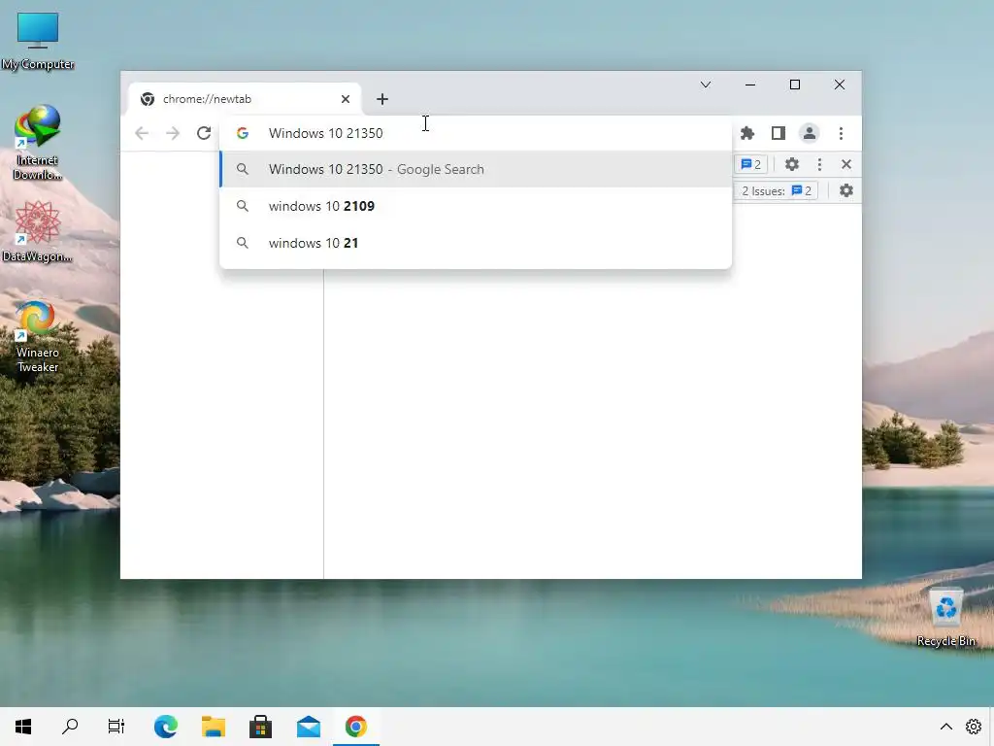Choose 'Windows 10 21350 - Google Search' suggestion
Image resolution: width=994 pixels, height=746 pixels.
click(x=476, y=169)
